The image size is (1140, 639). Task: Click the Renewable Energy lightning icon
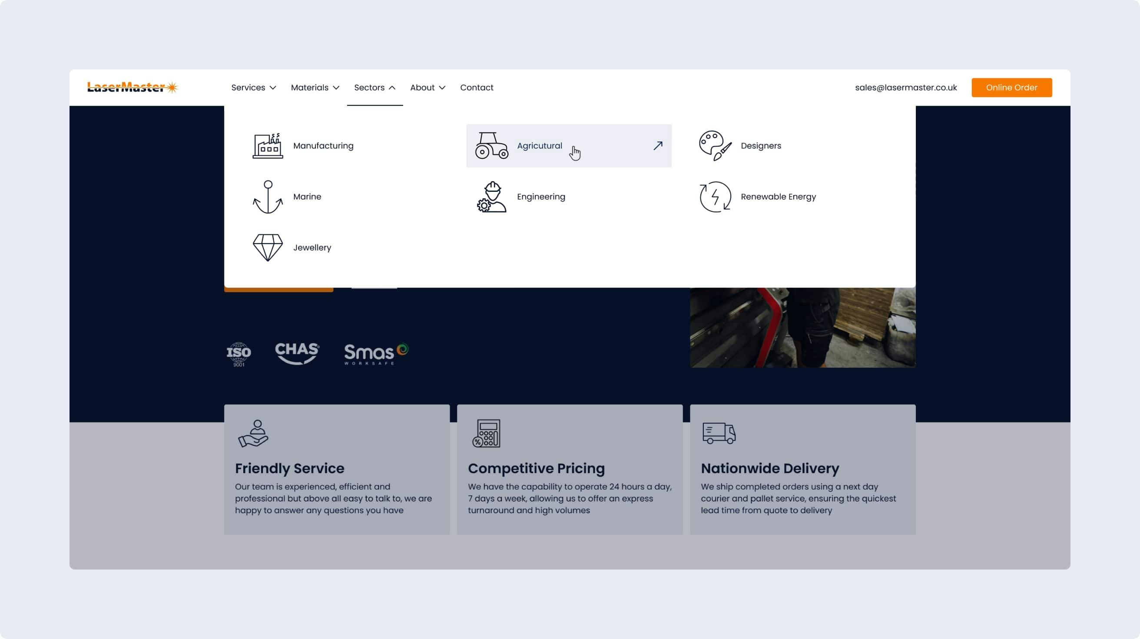[715, 197]
